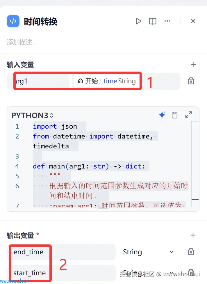Edit the end_time output variable name
The width and height of the screenshot is (207, 284).
point(61,252)
